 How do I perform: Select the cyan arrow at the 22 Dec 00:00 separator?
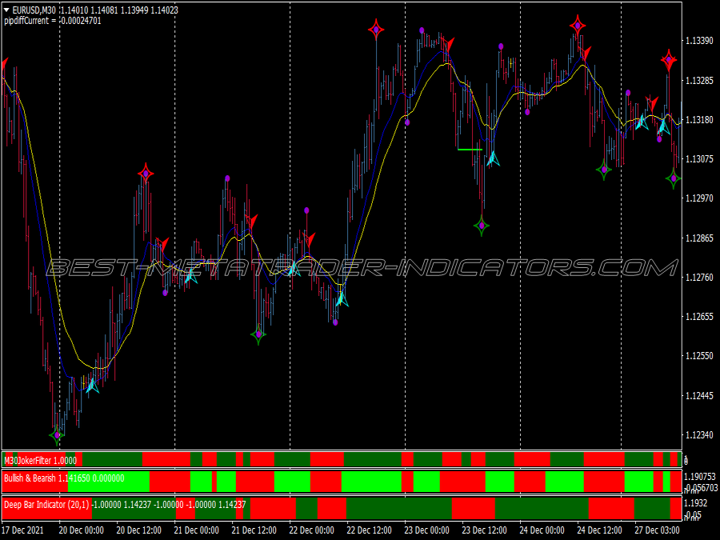(x=294, y=269)
